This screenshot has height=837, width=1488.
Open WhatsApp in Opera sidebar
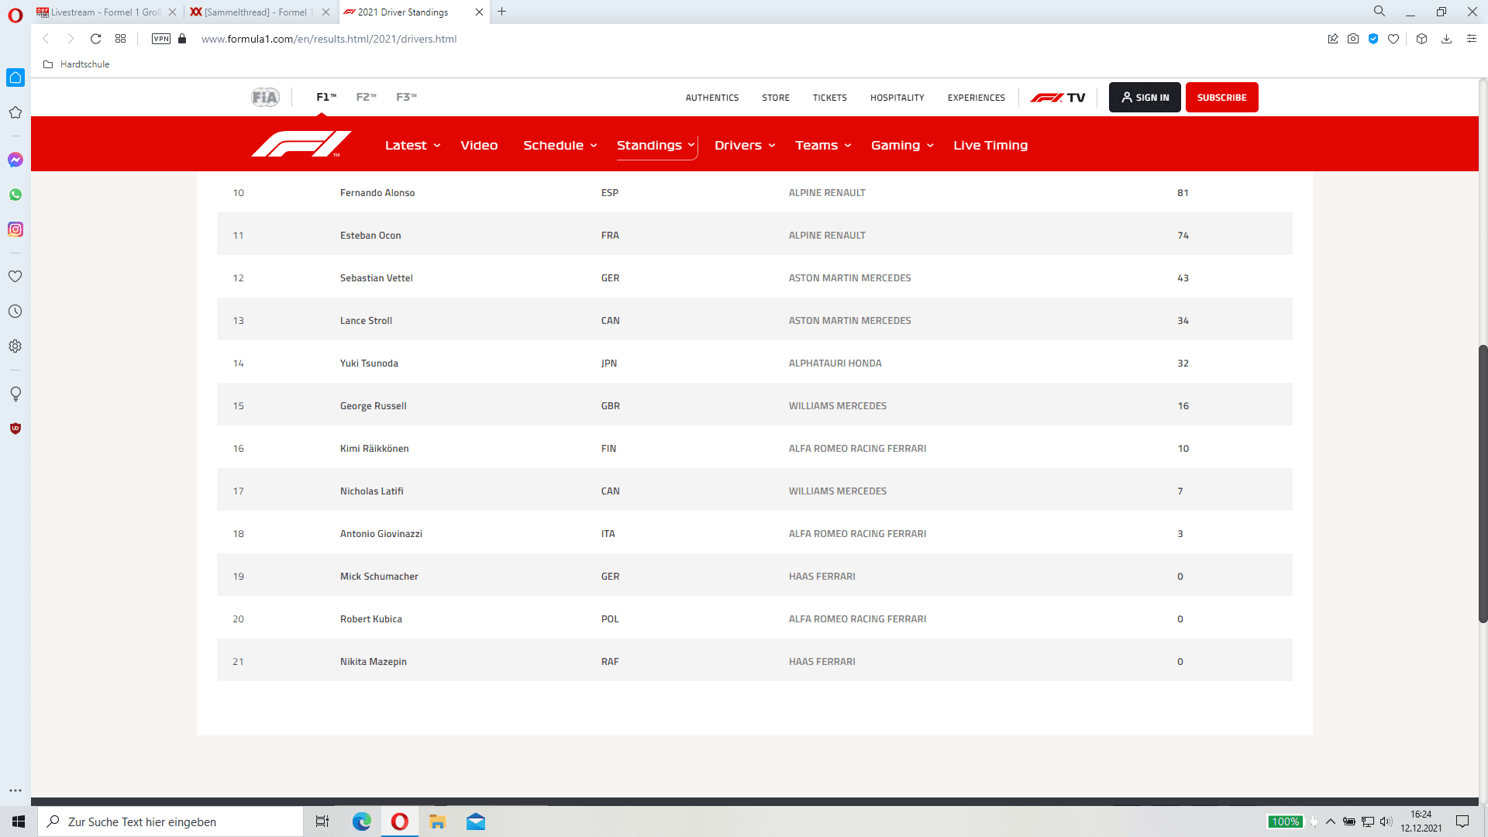[x=15, y=195]
